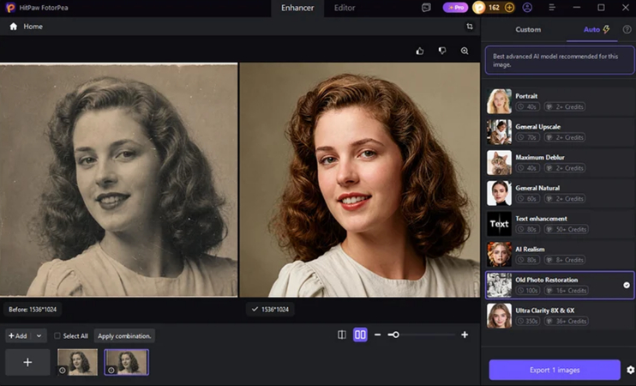Image resolution: width=636 pixels, height=386 pixels.
Task: Select the General Upscale model
Action: tap(560, 132)
